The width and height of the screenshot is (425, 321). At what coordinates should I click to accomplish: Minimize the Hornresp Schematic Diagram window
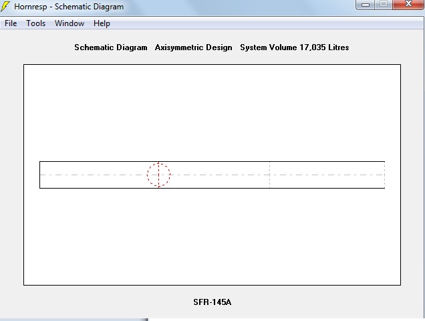point(365,4)
